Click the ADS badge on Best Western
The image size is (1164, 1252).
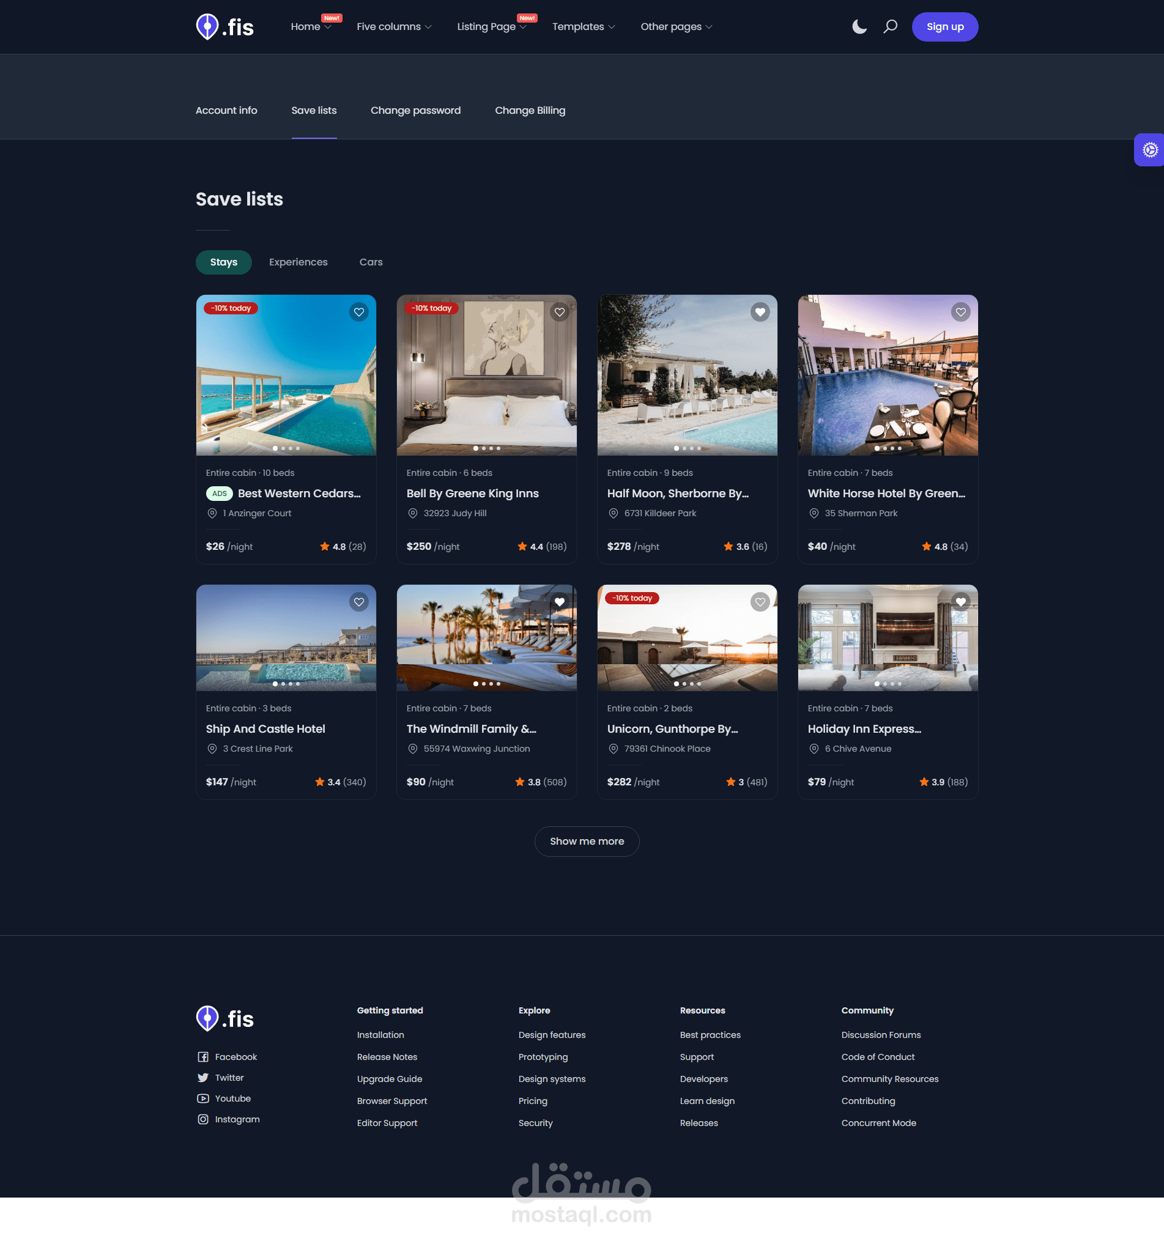219,494
